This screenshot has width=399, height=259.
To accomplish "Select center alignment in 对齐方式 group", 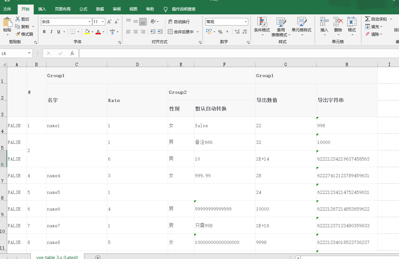I will (x=135, y=32).
